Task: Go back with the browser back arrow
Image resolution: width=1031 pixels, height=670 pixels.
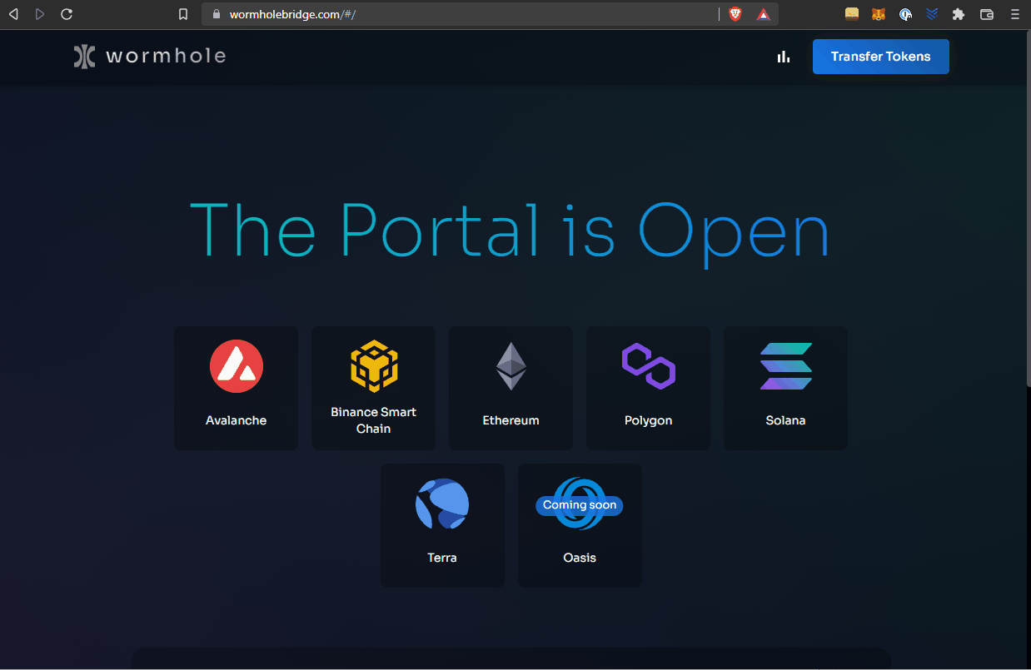Action: pos(13,14)
